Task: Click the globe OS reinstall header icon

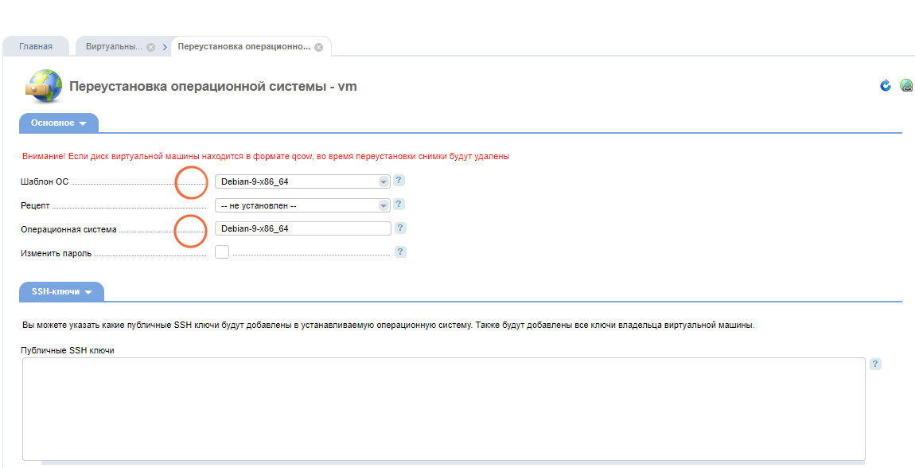Action: coord(44,87)
